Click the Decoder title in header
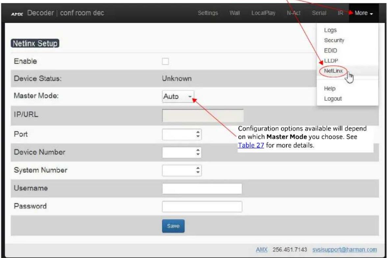Viewport: 387px width, 258px height. (x=40, y=13)
